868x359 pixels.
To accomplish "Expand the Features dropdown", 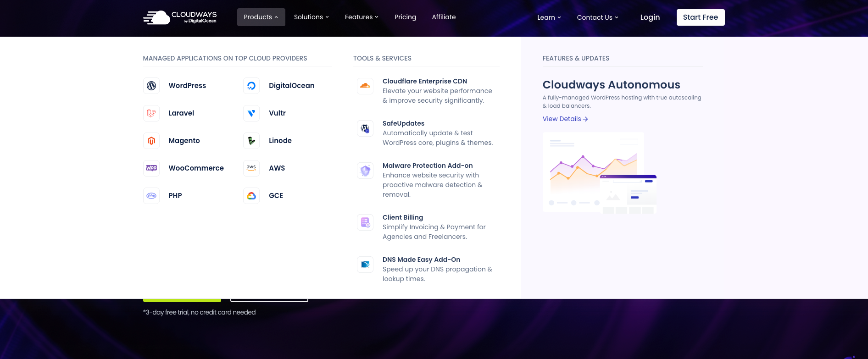I will pos(362,17).
